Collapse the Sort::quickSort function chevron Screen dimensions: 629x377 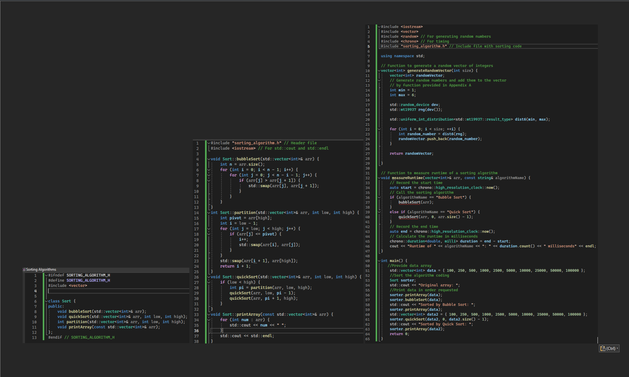point(209,277)
